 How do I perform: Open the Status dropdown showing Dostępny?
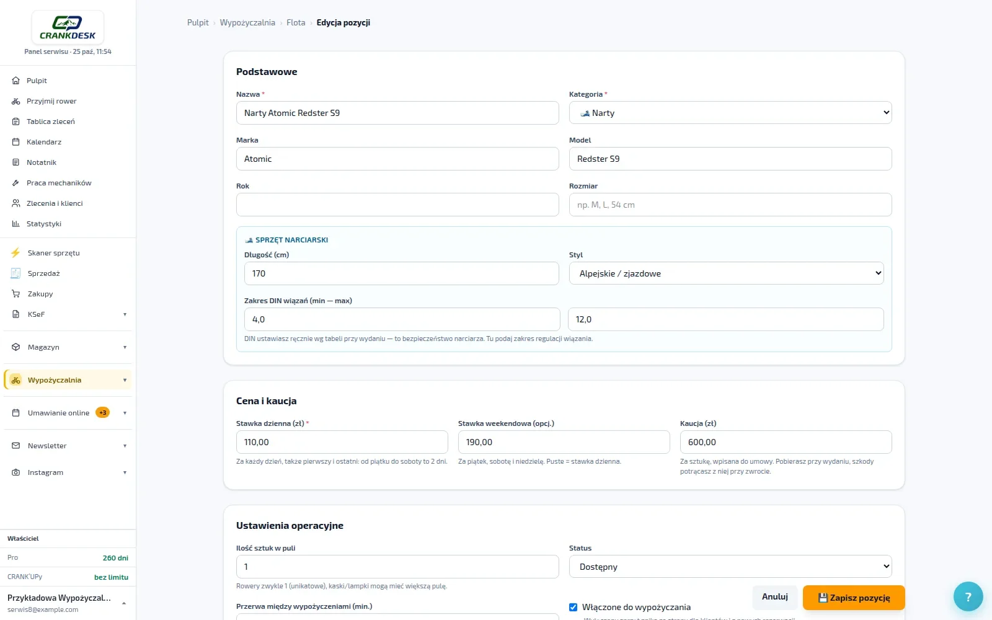point(730,567)
